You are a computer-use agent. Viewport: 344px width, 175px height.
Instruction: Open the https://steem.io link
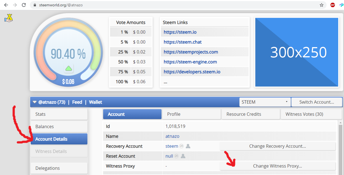[x=180, y=32]
